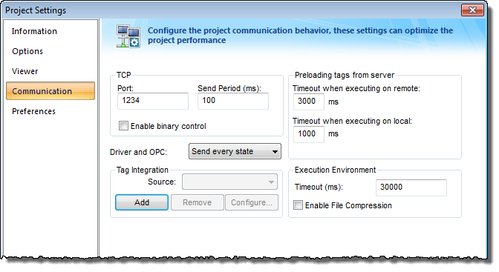499x272 pixels.
Task: Expand the Tag Integration Source dropdown
Action: pos(229,182)
